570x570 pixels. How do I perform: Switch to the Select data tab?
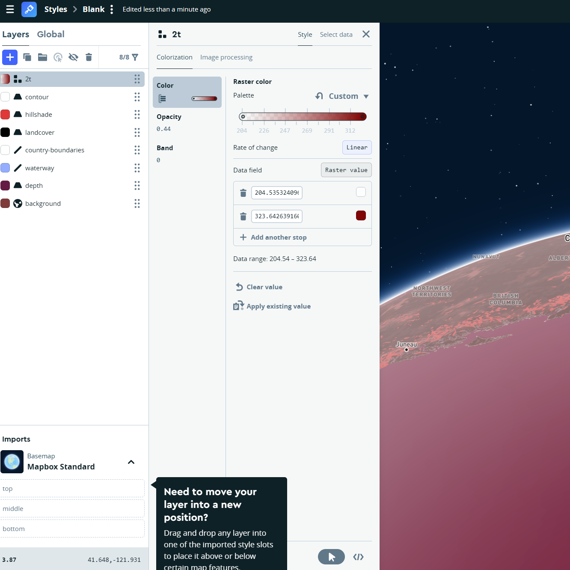(336, 34)
